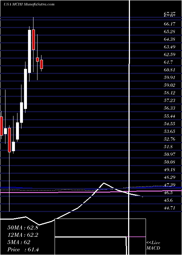Click the 46.5 price axis label
Screen dimensions: 182x255
coord(169,193)
